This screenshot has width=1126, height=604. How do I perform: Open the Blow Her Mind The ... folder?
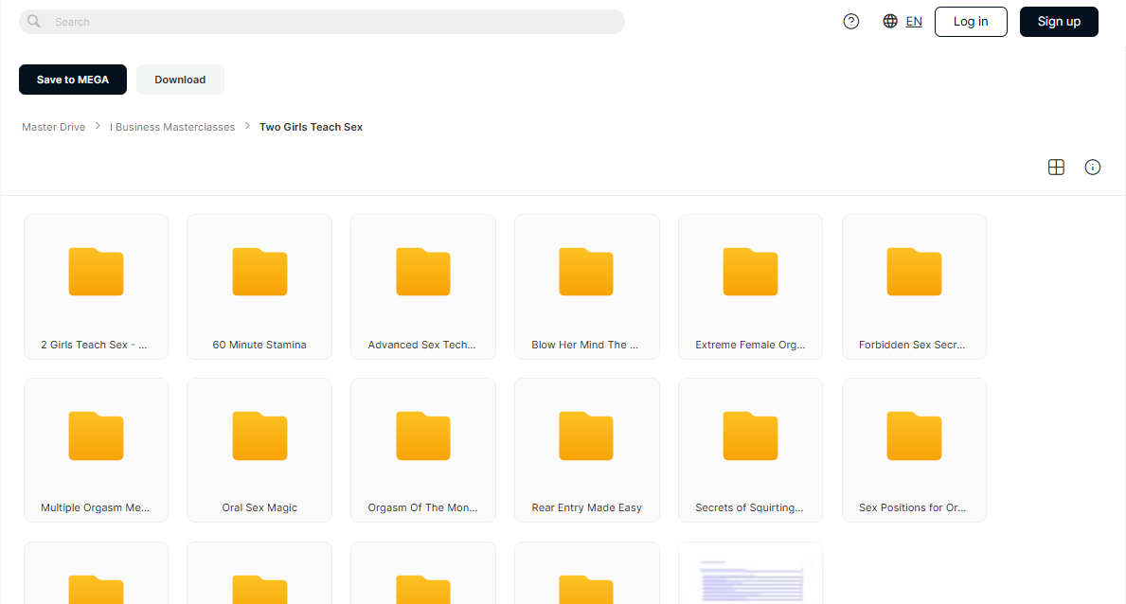[x=587, y=287]
